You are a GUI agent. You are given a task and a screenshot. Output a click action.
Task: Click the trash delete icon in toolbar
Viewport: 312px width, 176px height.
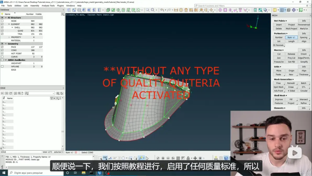186,10
